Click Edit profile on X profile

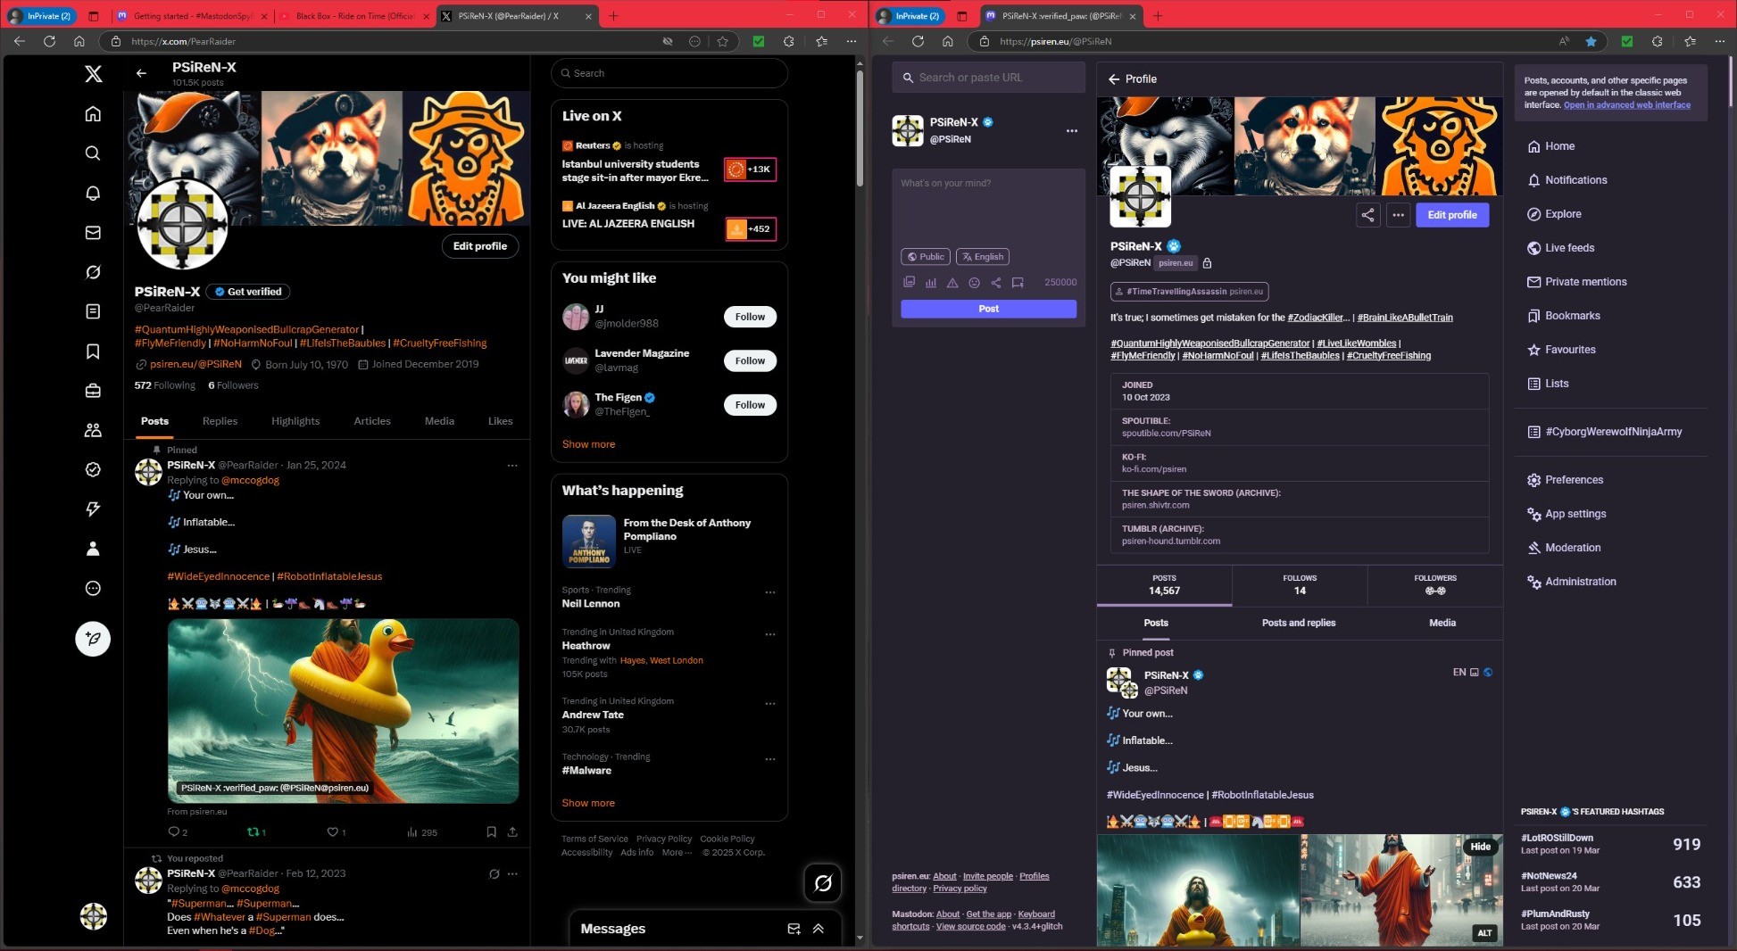click(479, 246)
